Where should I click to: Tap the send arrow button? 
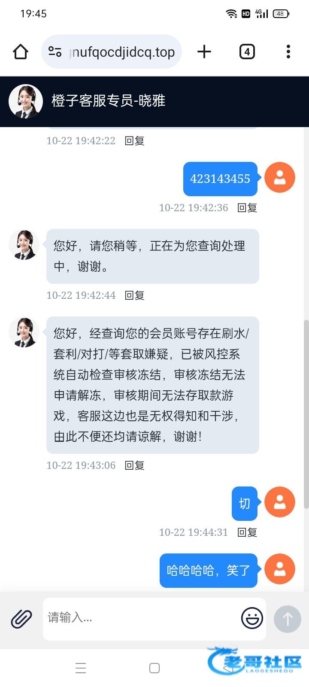[x=288, y=619]
